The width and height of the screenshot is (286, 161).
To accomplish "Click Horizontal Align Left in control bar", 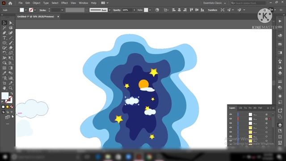I will pos(174,10).
